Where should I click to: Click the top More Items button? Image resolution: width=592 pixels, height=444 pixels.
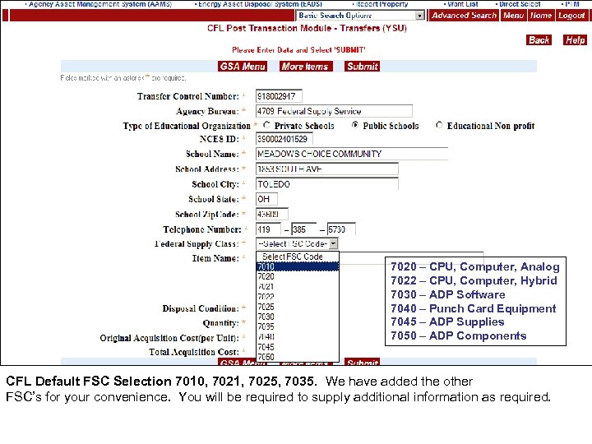click(x=306, y=67)
